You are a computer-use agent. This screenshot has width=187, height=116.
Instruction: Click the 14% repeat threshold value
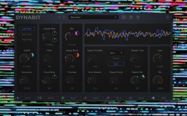point(95,66)
